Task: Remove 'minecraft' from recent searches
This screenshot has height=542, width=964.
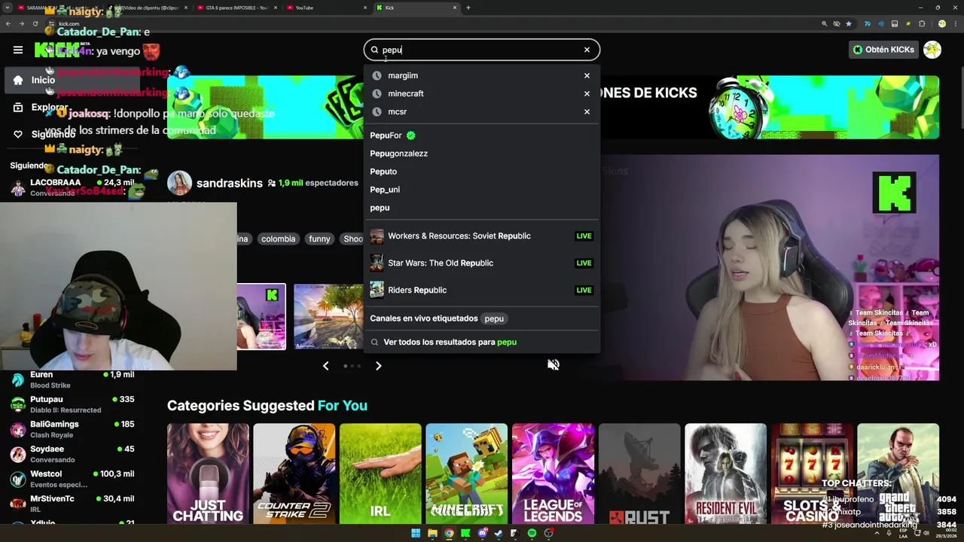Action: pyautogui.click(x=587, y=93)
